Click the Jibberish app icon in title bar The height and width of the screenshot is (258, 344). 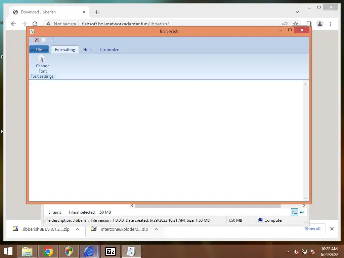coord(32,31)
